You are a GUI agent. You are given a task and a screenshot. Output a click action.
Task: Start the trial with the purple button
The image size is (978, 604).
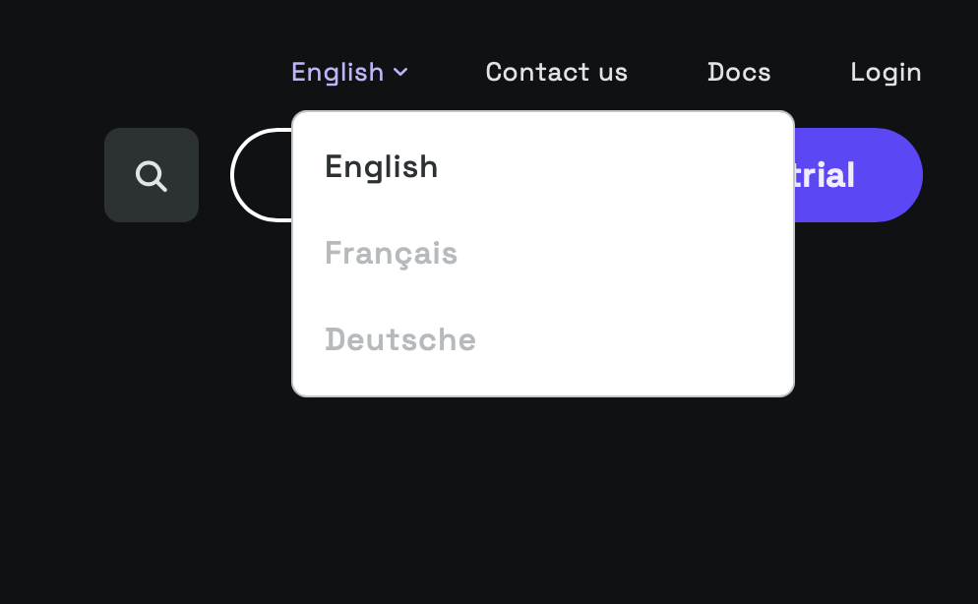click(858, 175)
